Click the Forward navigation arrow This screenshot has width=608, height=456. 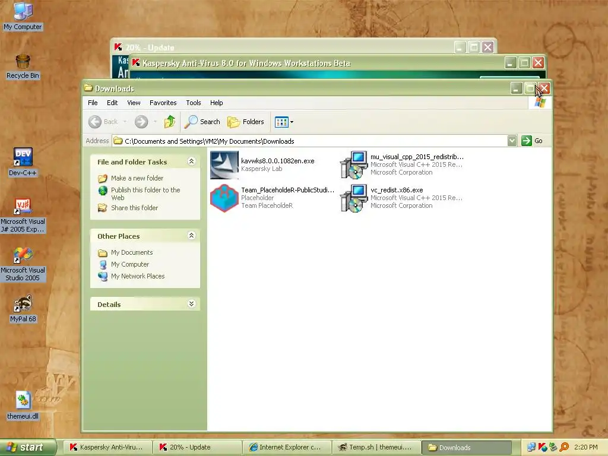click(x=141, y=122)
